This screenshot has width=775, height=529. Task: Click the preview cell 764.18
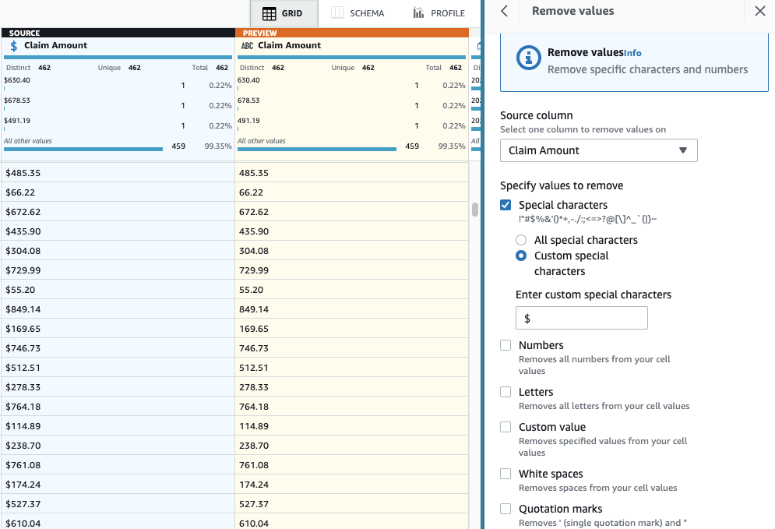[x=352, y=407]
